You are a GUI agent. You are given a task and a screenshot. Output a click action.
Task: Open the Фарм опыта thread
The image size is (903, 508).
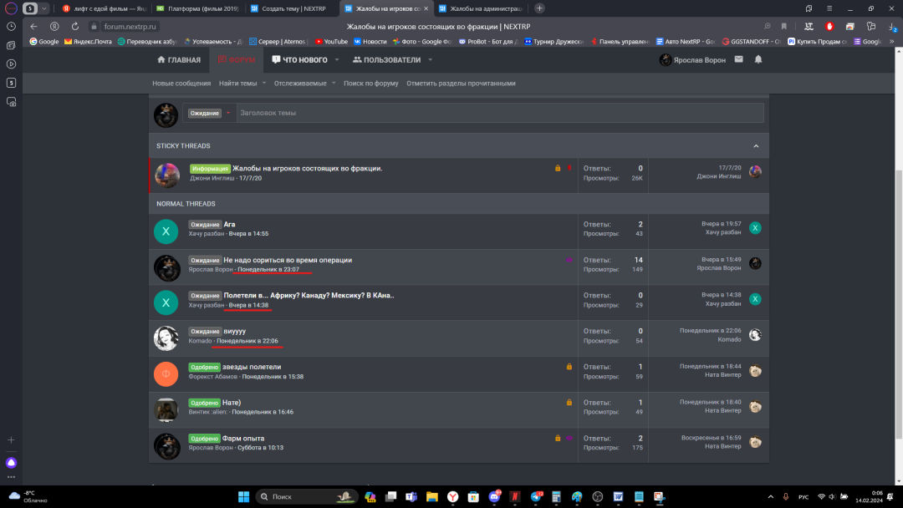[243, 439]
